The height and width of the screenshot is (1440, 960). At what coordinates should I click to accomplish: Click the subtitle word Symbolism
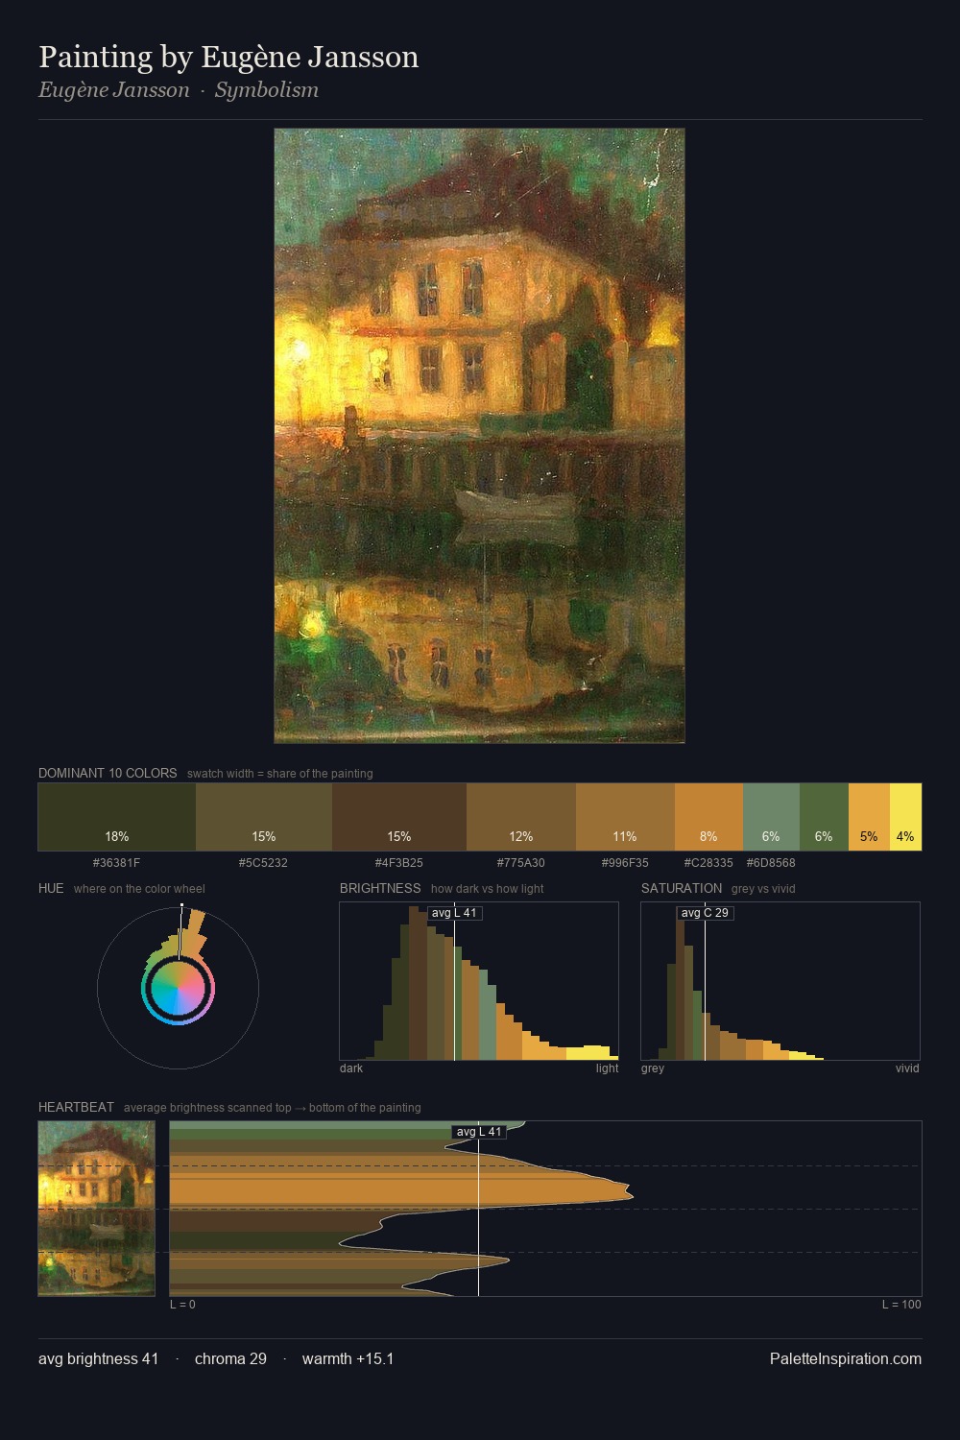click(267, 90)
